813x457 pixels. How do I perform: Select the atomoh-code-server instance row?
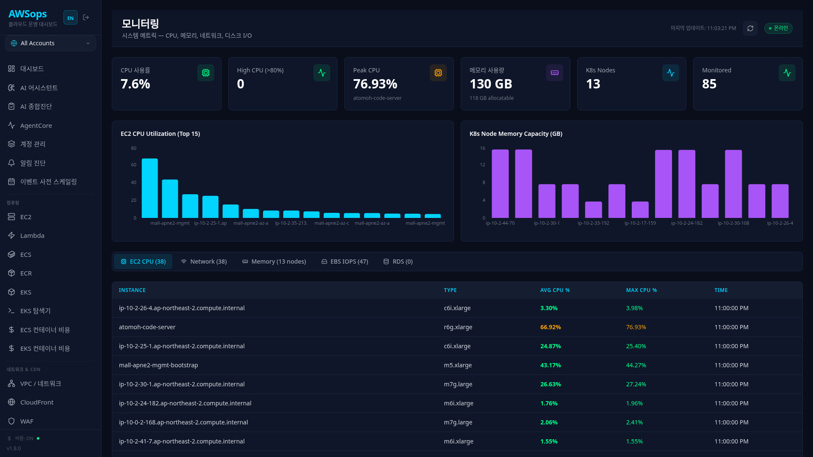coord(457,327)
